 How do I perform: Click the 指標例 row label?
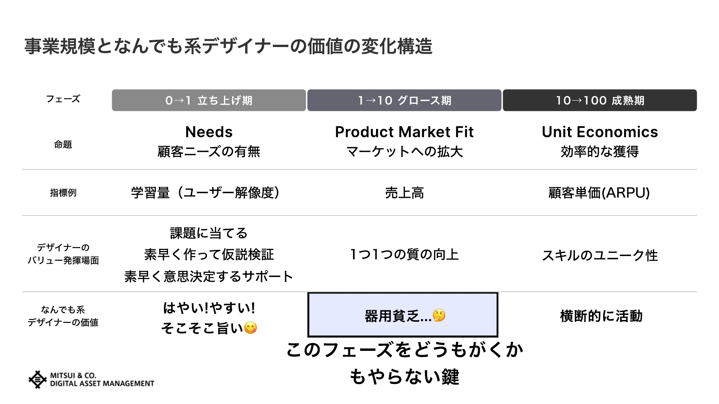63,193
